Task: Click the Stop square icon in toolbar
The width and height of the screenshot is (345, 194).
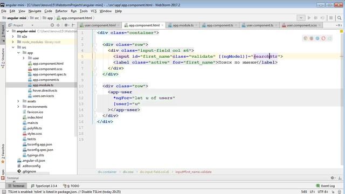Action: click(x=330, y=18)
